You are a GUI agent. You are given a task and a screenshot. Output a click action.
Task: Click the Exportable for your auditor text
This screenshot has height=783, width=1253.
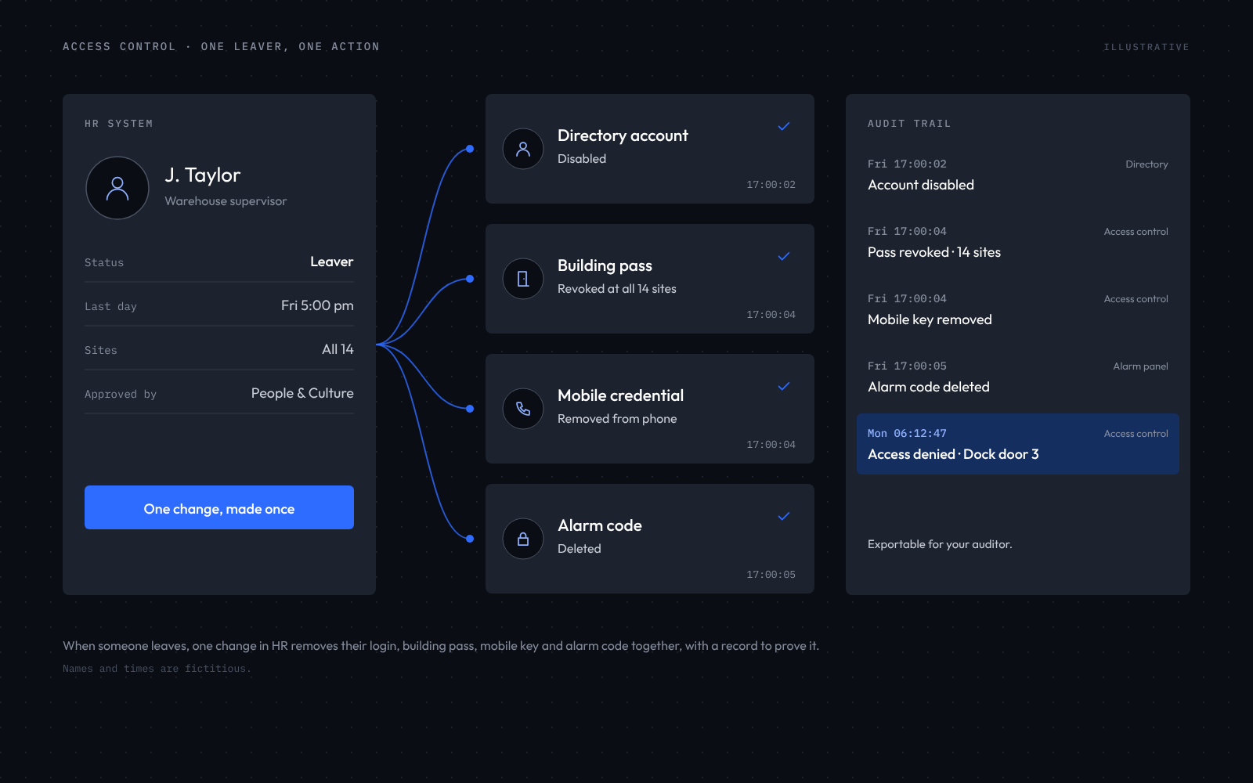click(940, 544)
